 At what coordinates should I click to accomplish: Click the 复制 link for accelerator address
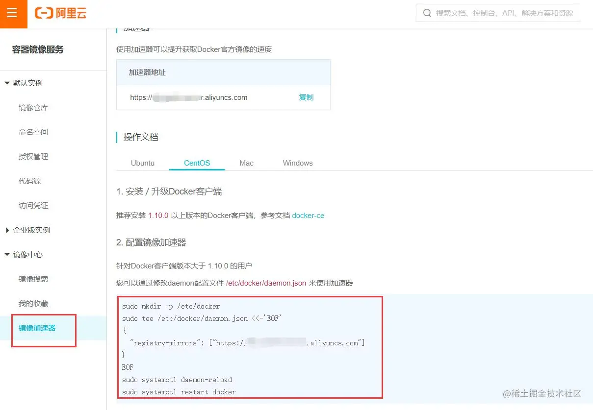pos(306,97)
